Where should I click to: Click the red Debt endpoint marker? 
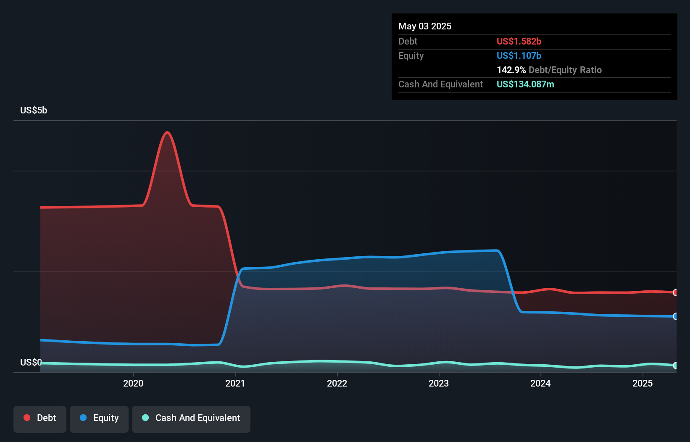[676, 292]
